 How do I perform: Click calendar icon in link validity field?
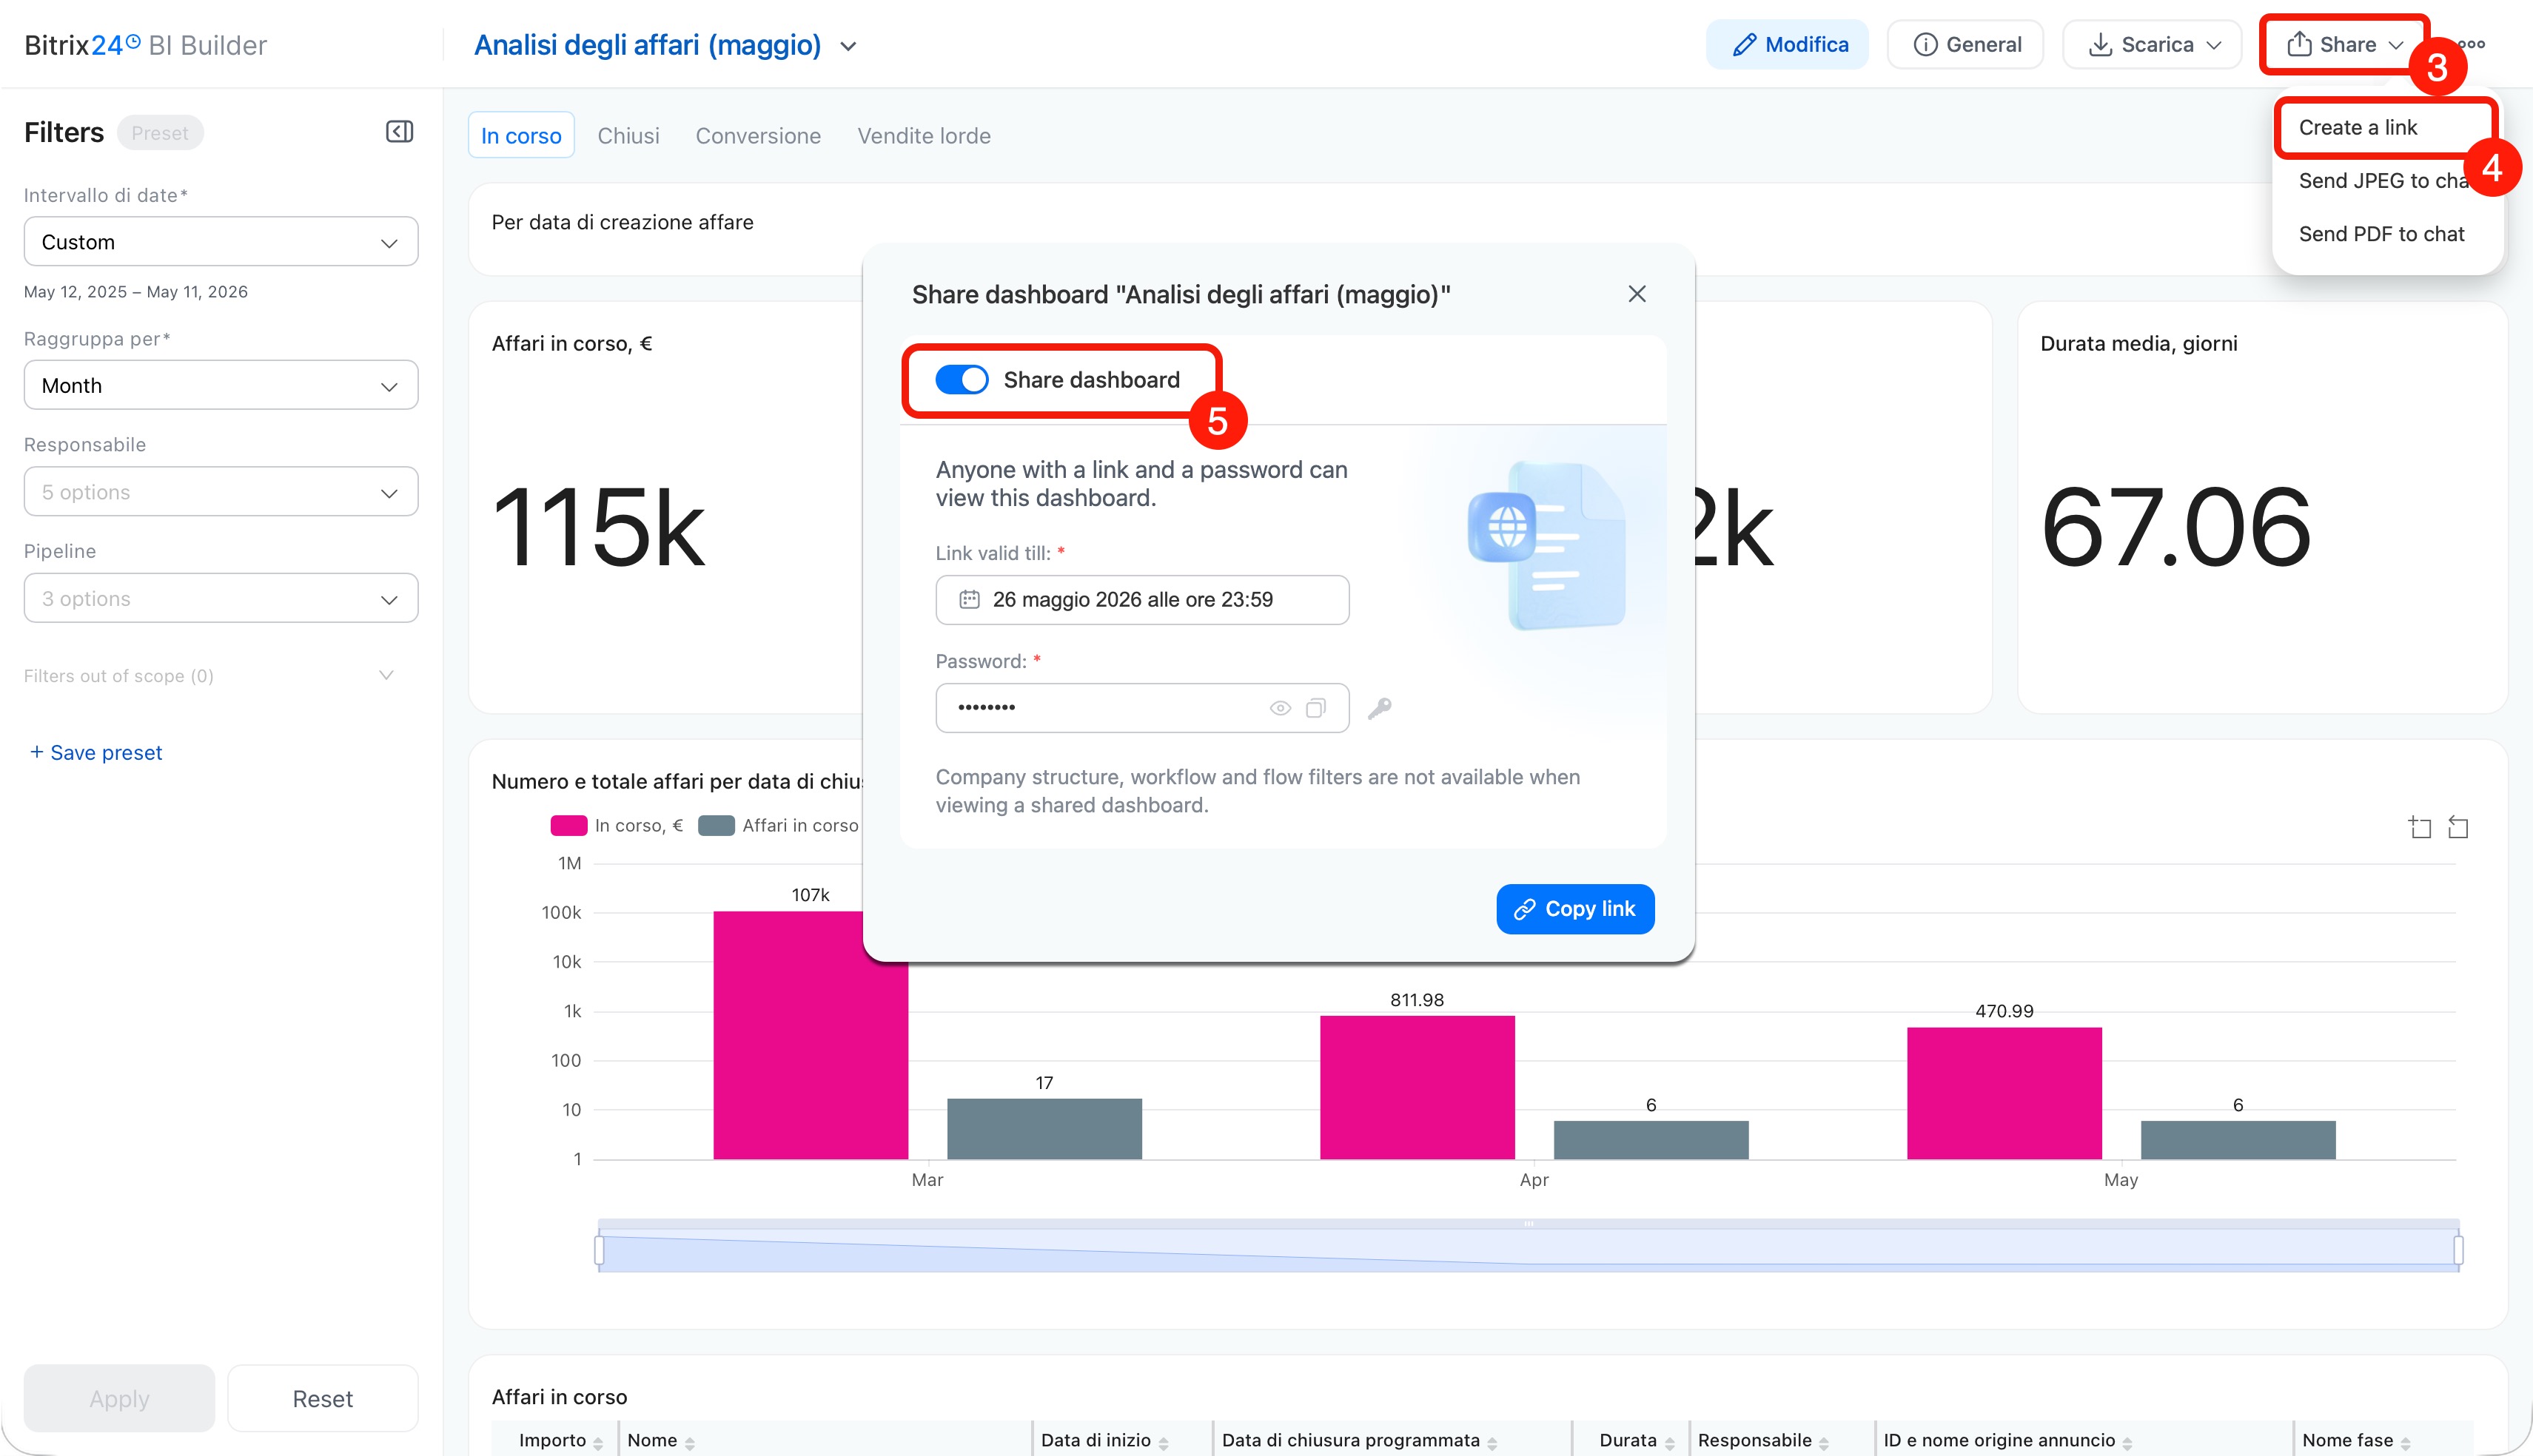(x=968, y=600)
